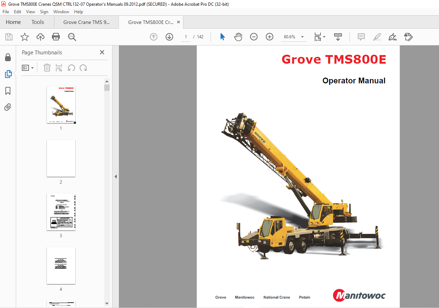The width and height of the screenshot is (439, 308).
Task: Click the current page number field
Action: (x=185, y=37)
